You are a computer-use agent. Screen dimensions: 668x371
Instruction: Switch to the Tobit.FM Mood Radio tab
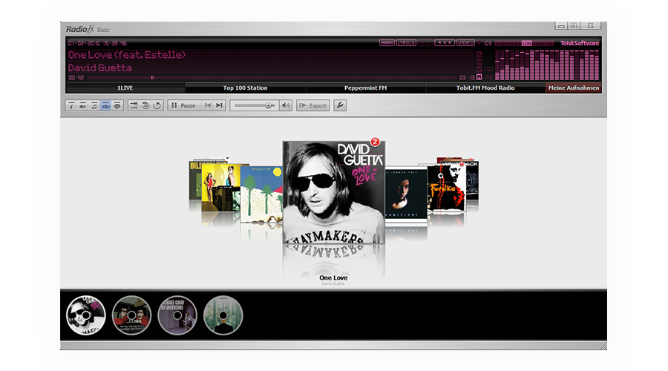point(485,88)
